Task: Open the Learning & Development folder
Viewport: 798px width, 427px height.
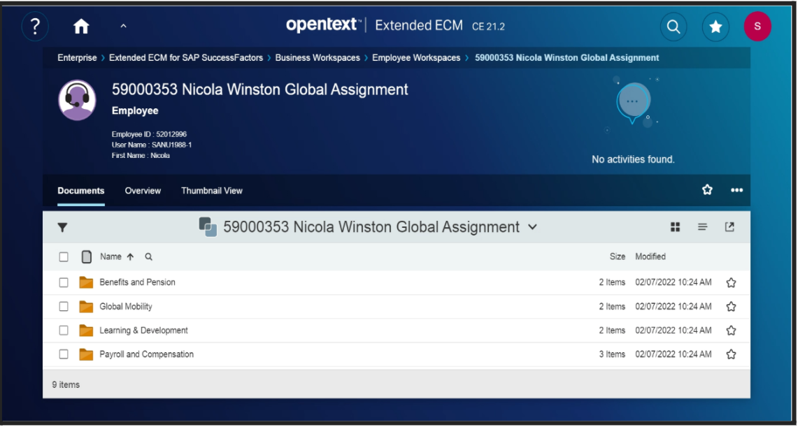Action: (143, 331)
